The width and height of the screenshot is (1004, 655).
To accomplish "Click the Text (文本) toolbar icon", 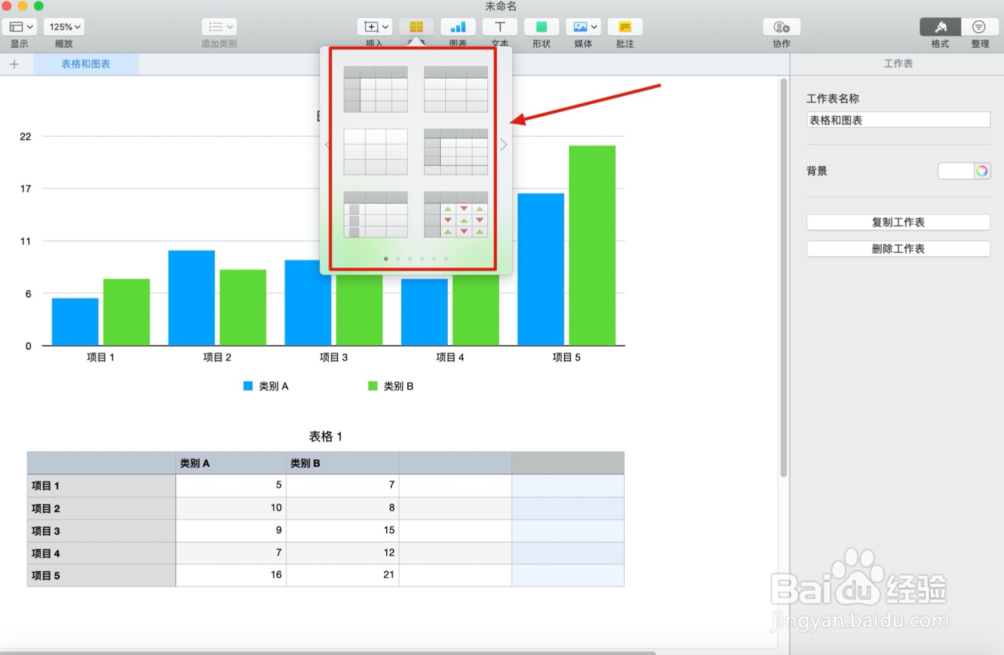I will pos(500,27).
